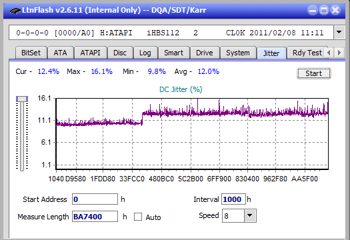Click the DC Jitter (%) chart title
This screenshot has width=350, height=240.
pyautogui.click(x=181, y=89)
